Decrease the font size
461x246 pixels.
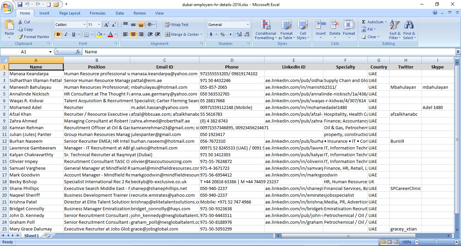(x=113, y=25)
